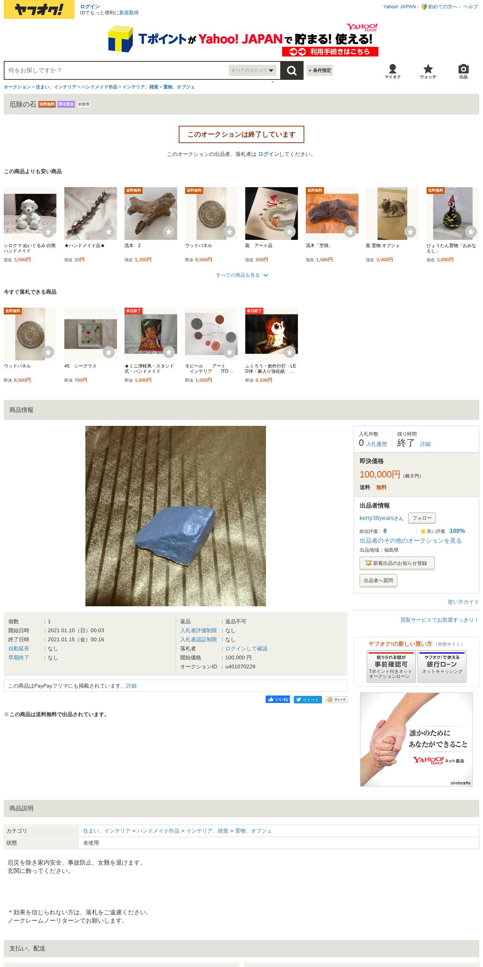
Task: Click the Facebook いいね button
Action: (278, 699)
